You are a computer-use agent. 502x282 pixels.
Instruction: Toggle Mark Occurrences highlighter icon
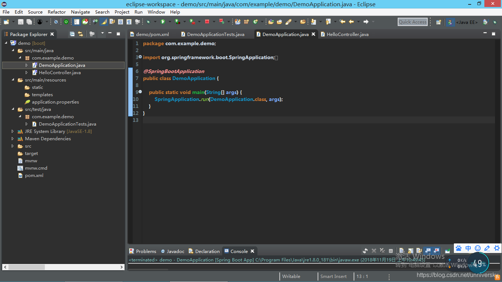point(104,22)
